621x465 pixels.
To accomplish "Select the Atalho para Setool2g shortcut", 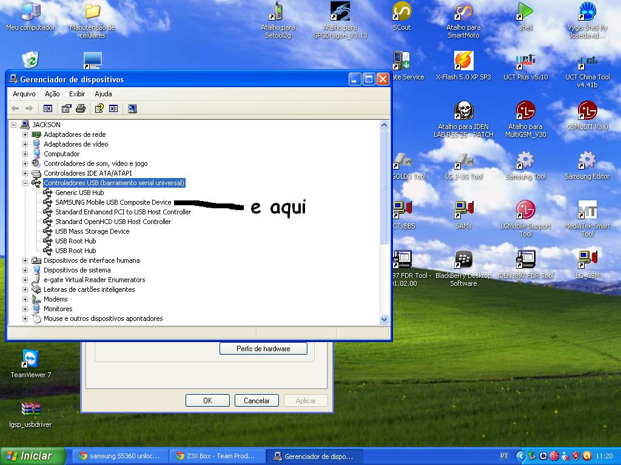I will [x=278, y=21].
